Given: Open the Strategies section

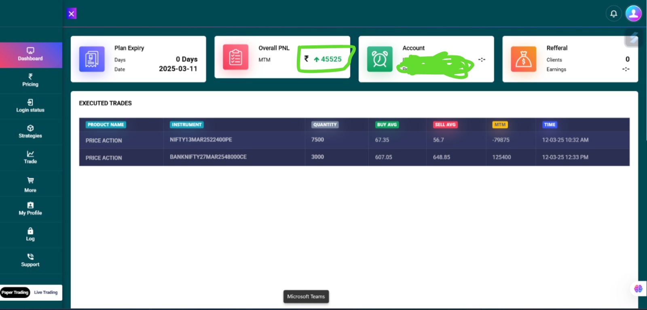Looking at the screenshot, I should pyautogui.click(x=30, y=132).
